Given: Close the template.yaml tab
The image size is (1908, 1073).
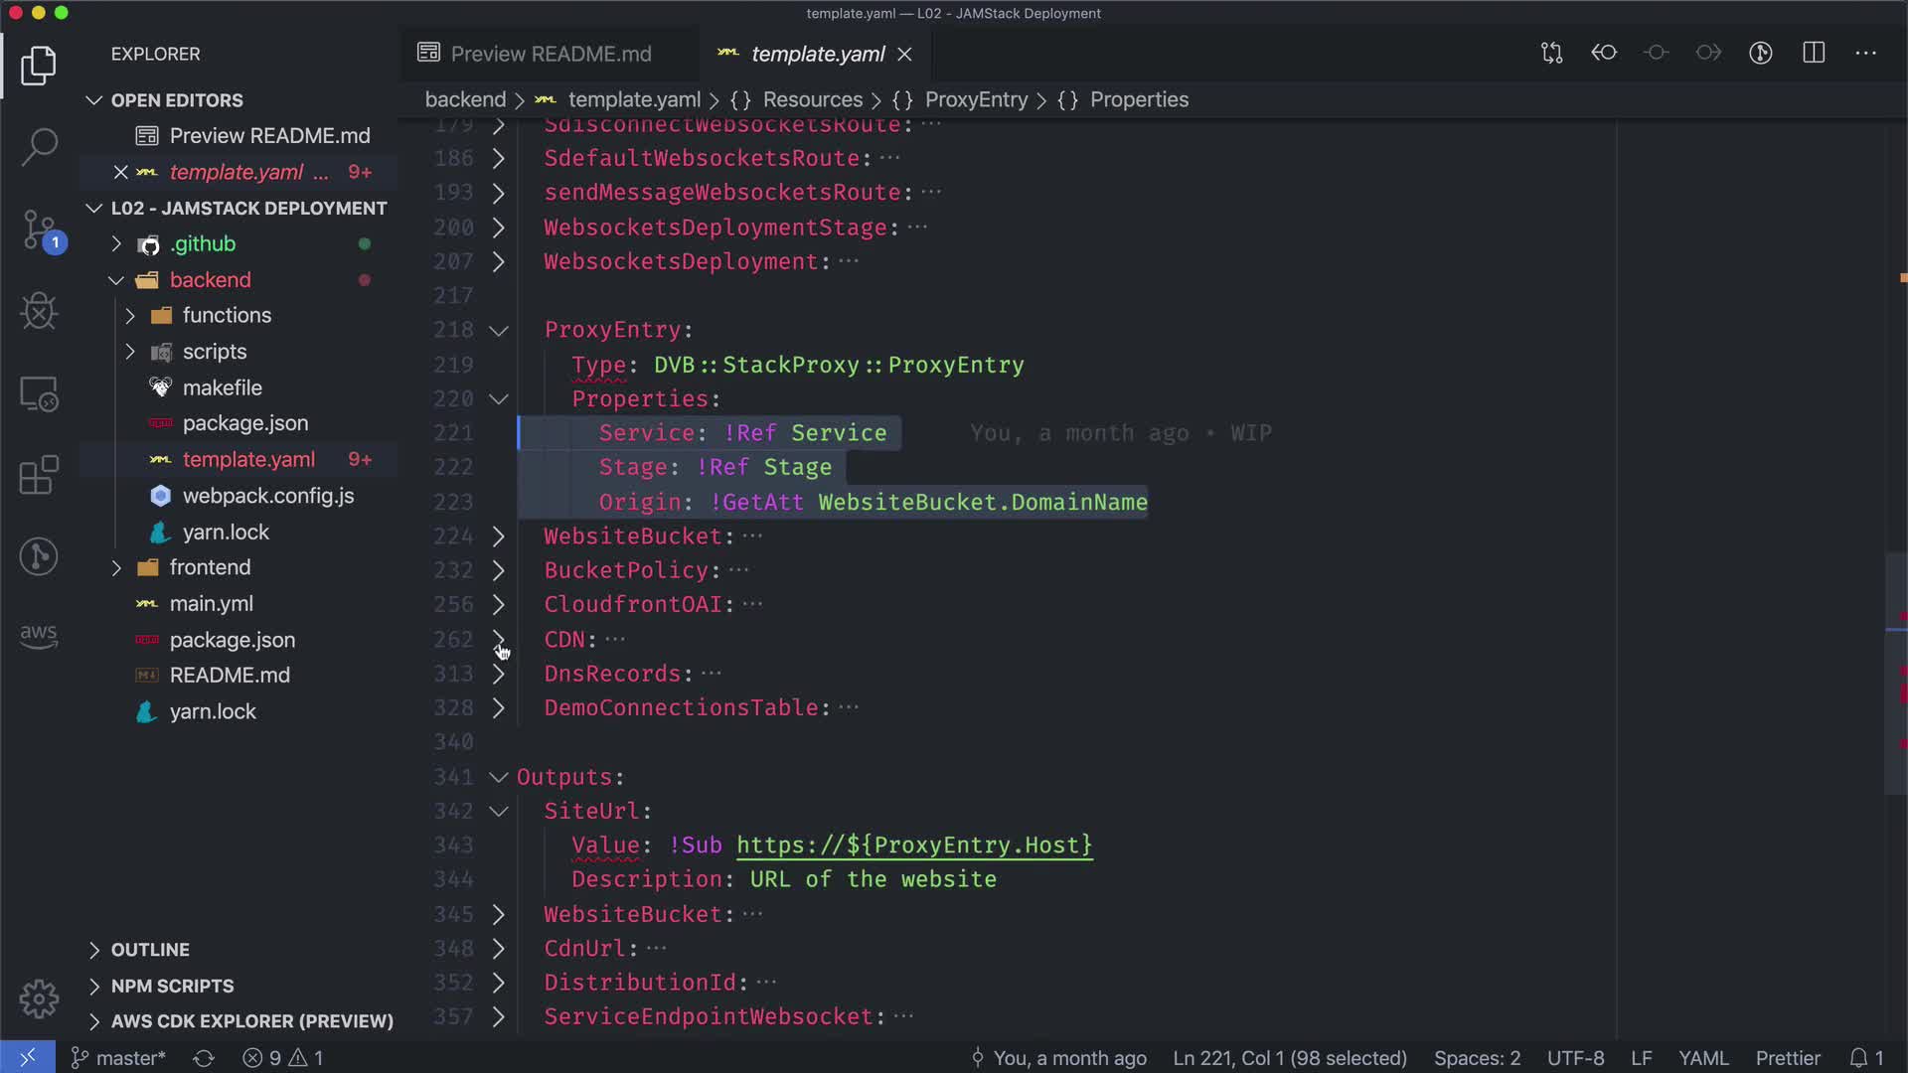Looking at the screenshot, I should [x=905, y=55].
